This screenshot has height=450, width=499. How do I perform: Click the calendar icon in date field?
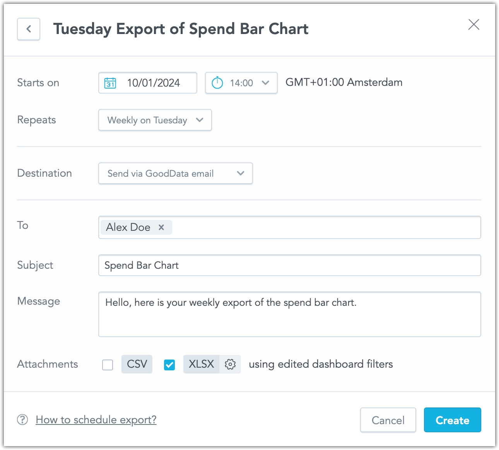coord(110,83)
